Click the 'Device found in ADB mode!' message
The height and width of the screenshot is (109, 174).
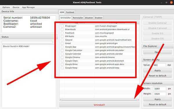pyautogui.click(x=16, y=46)
